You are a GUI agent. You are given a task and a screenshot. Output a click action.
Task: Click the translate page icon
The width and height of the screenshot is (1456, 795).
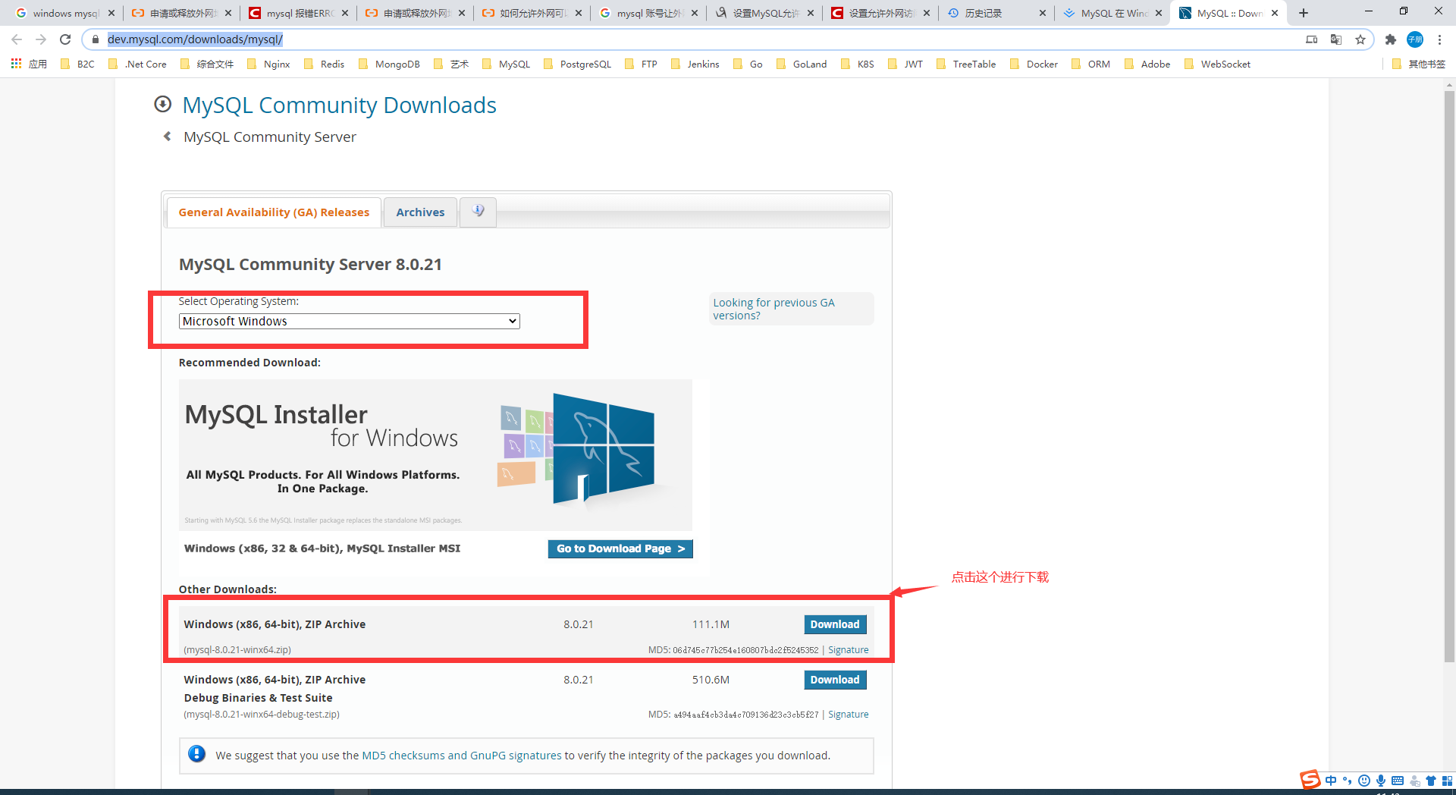1336,39
